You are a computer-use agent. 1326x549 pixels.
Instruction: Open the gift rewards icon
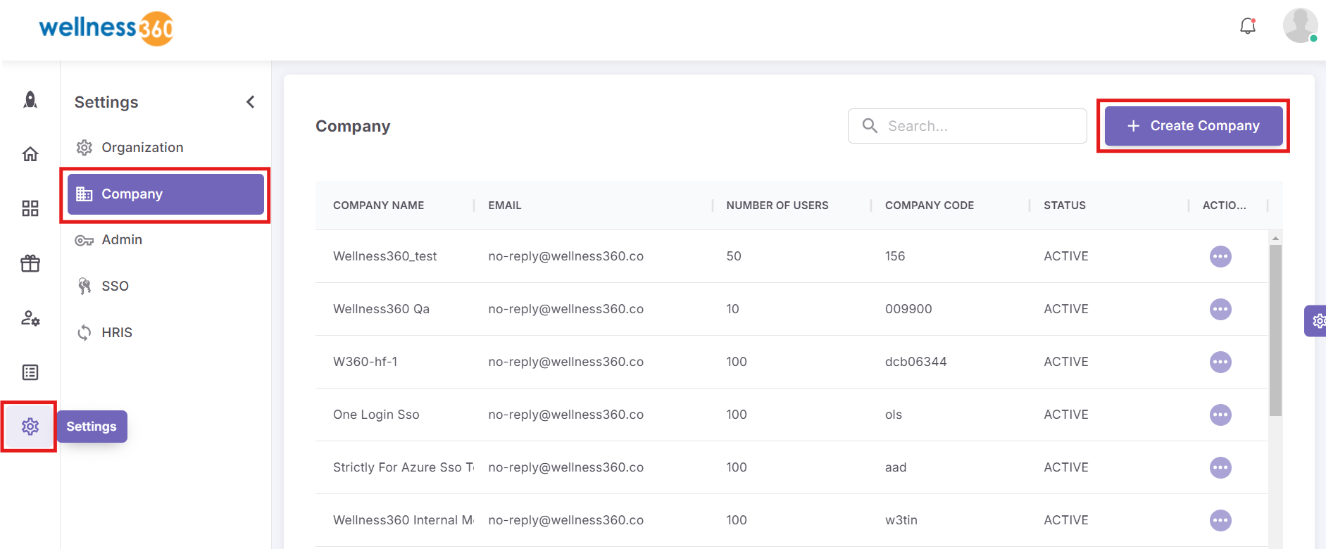[30, 263]
